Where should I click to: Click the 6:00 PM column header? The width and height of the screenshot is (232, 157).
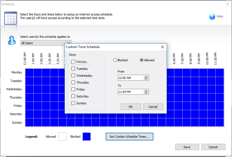point(174,59)
